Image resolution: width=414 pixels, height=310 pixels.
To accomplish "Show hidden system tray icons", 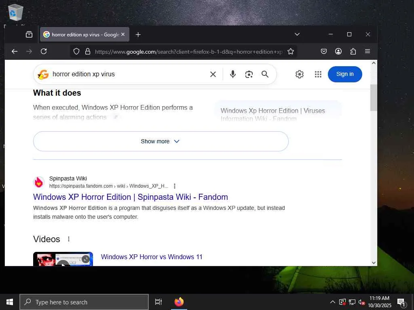I will pos(333,302).
